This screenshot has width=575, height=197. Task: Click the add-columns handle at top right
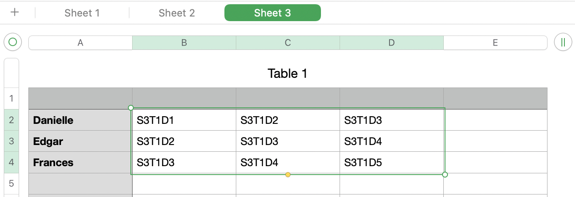coord(563,42)
